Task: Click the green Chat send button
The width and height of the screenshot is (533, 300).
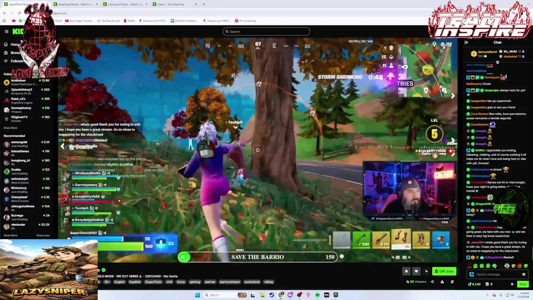Action: [523, 284]
